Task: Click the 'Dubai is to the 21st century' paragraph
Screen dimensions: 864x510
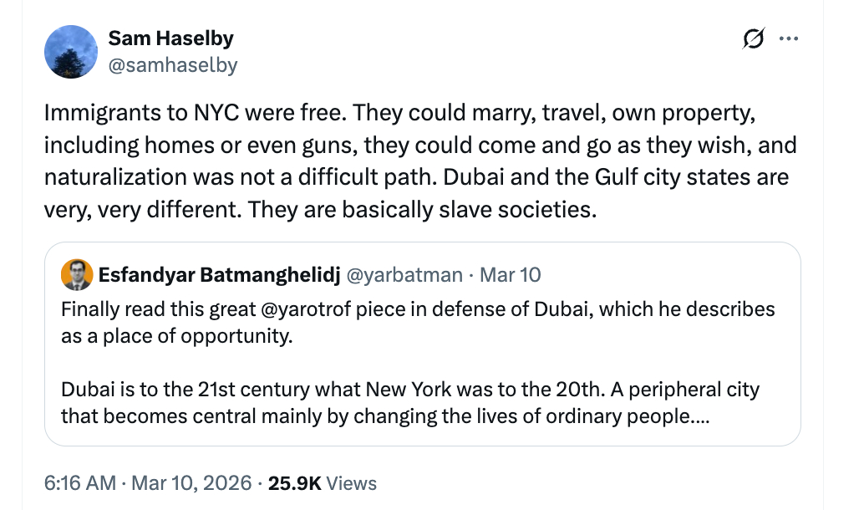Action: (409, 403)
